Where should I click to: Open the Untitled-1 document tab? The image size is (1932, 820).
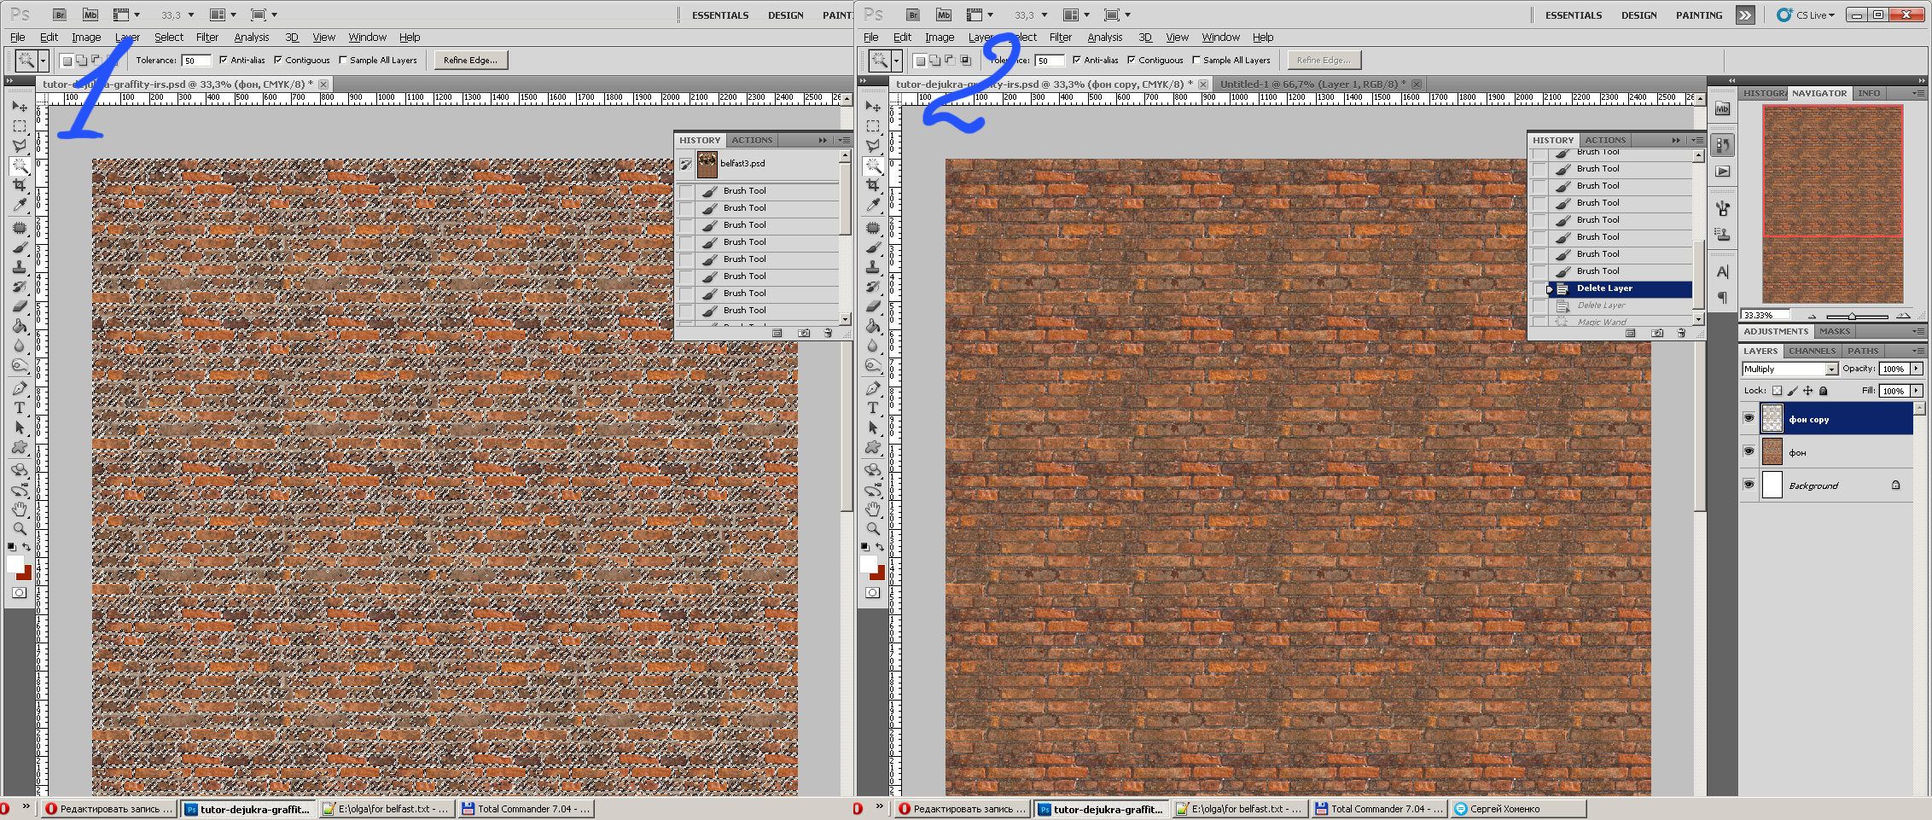click(x=1311, y=84)
